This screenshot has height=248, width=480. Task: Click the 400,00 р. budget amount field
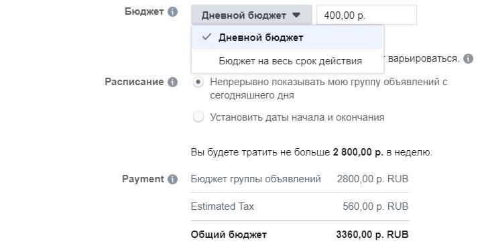click(x=367, y=15)
